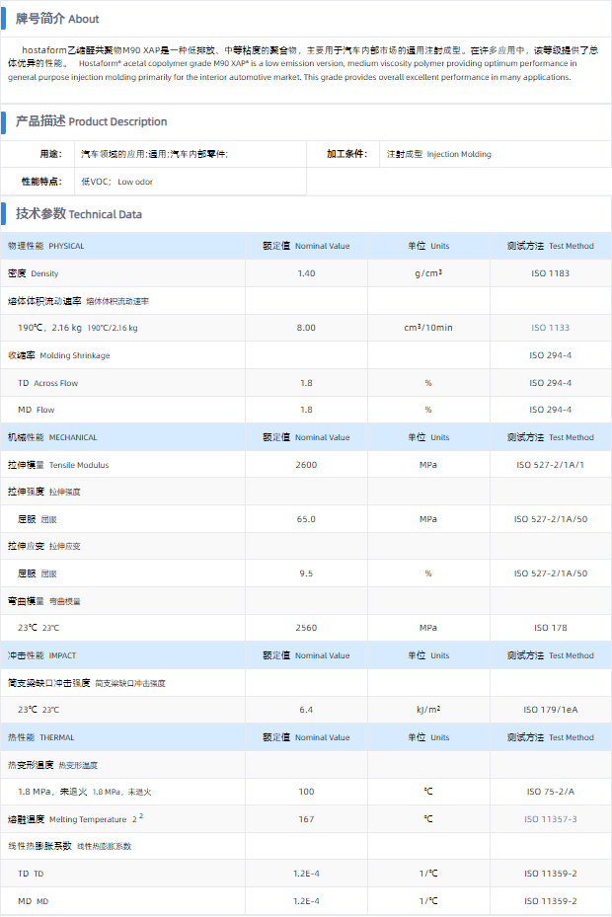Select the MECHANICAL properties header label
Viewport: 612px width, 917px height.
pyautogui.click(x=52, y=437)
